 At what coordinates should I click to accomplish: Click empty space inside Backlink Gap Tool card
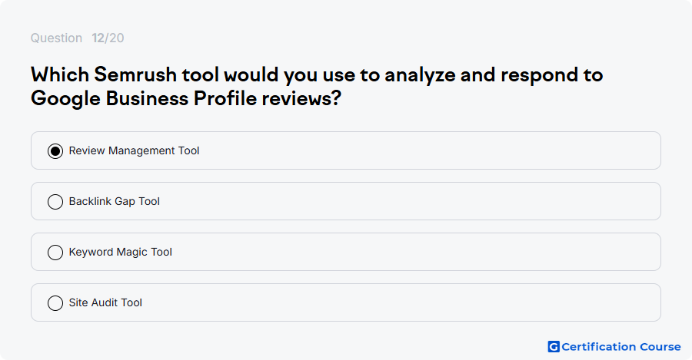[x=411, y=201]
